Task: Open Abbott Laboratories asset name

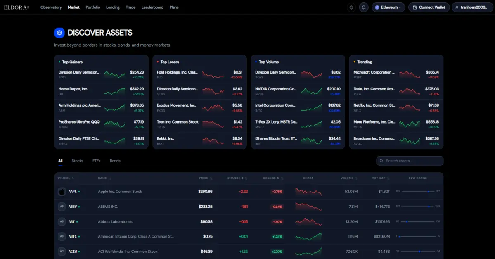Action: click(x=115, y=221)
